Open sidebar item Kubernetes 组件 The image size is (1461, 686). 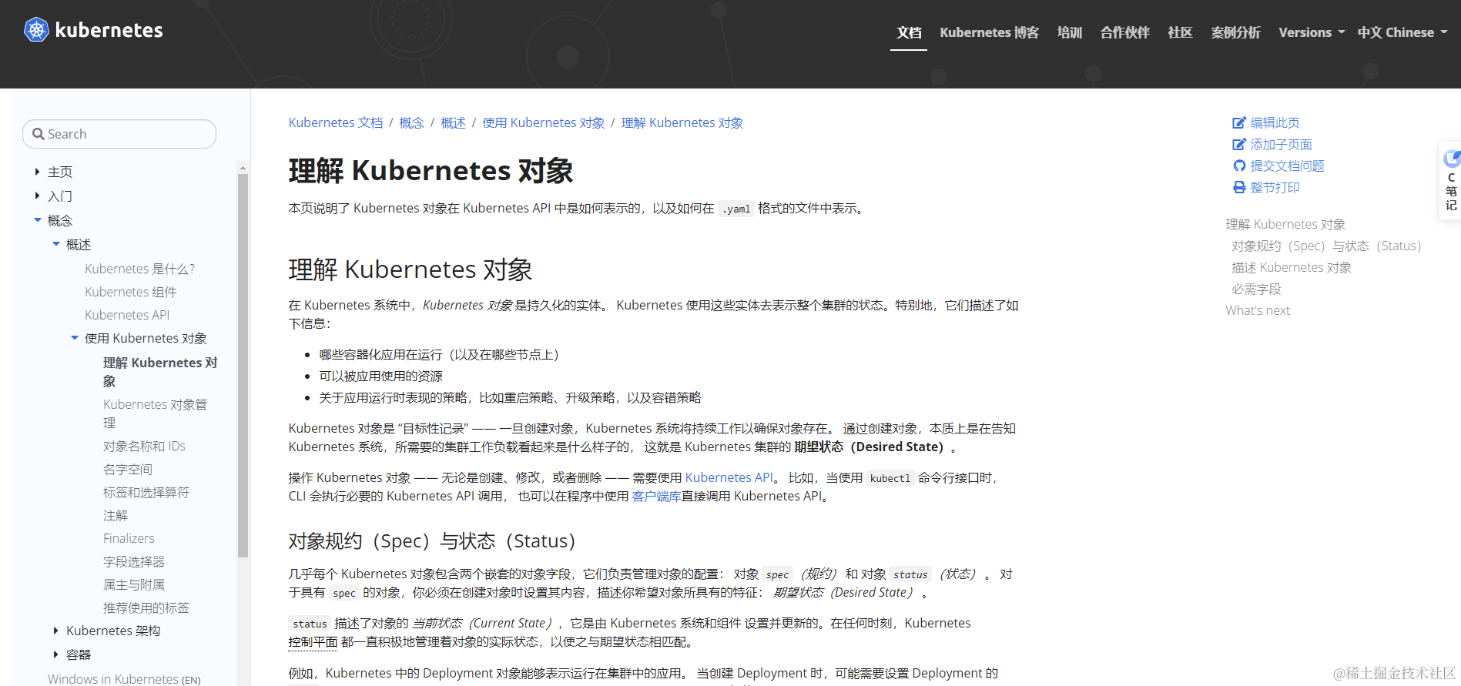(131, 292)
